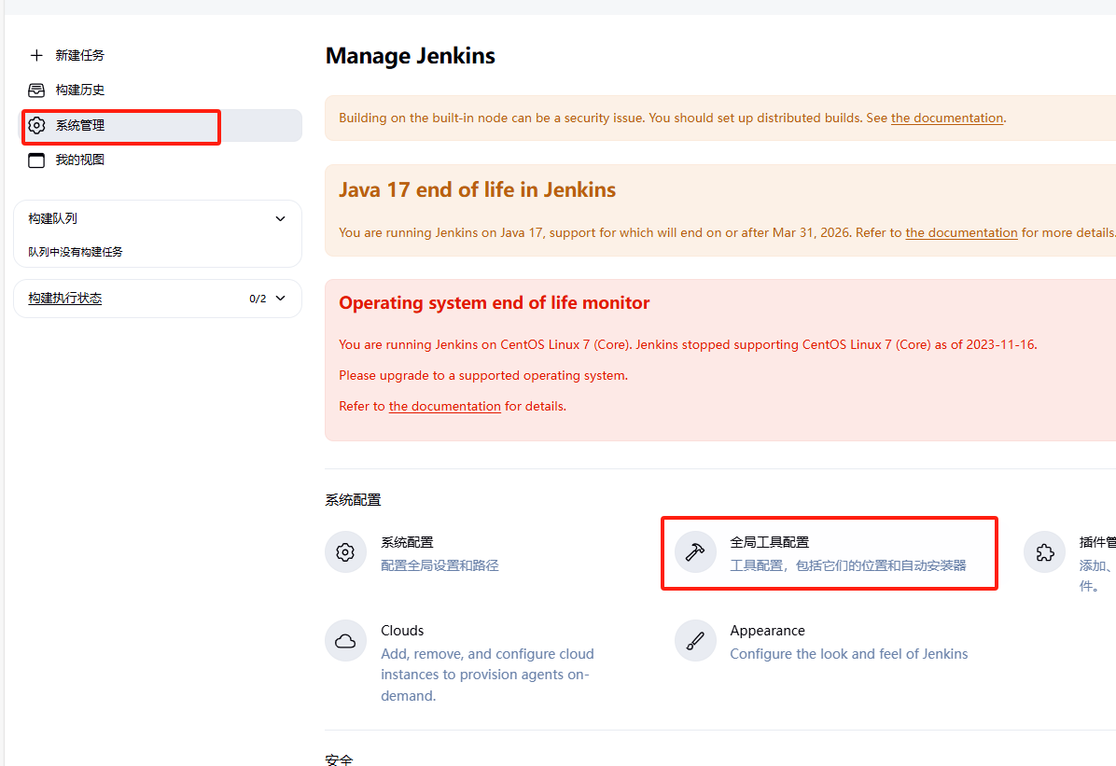Click the puzzle piece plugin icon
This screenshot has height=766, width=1116.
1044,552
